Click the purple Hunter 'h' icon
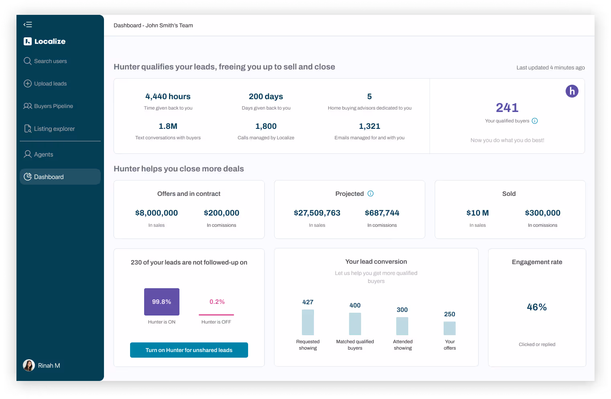Screen dimensions: 611x399 (x=572, y=91)
